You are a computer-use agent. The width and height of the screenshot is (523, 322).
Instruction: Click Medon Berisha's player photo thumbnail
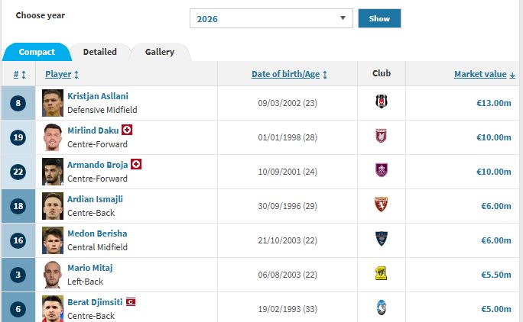(53, 240)
